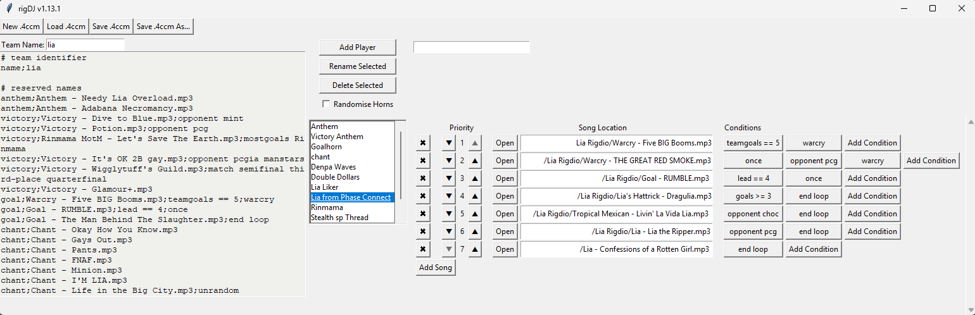Click the Team Name input field
The width and height of the screenshot is (975, 315).
click(85, 45)
